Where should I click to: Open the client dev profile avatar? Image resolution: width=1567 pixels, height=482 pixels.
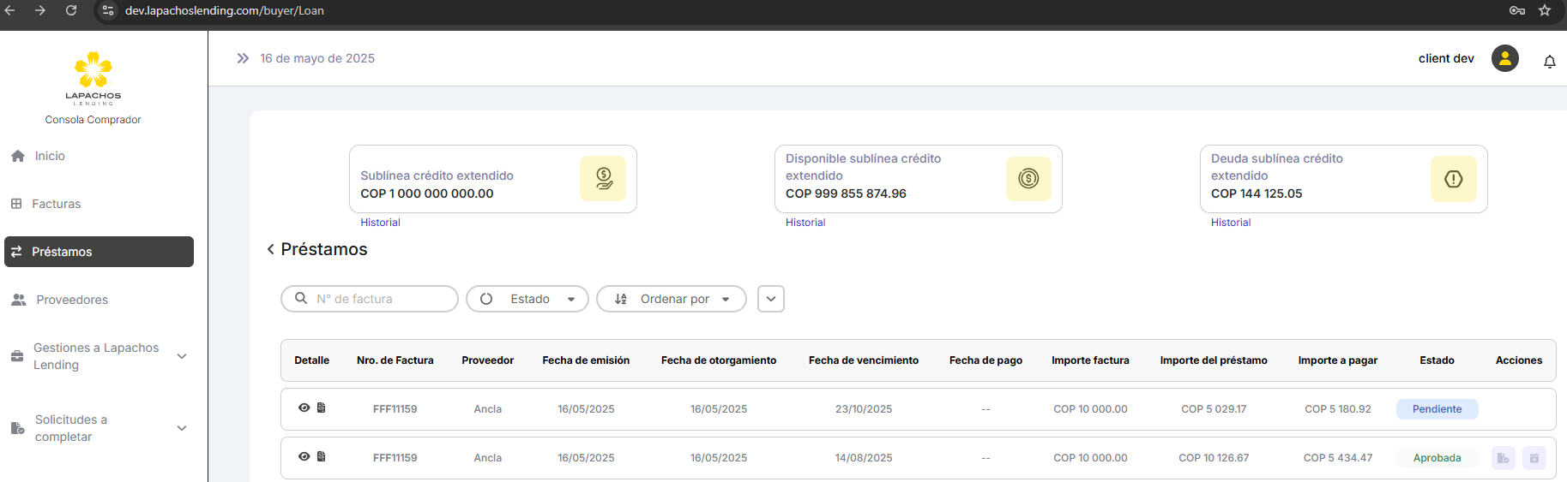pos(1504,58)
